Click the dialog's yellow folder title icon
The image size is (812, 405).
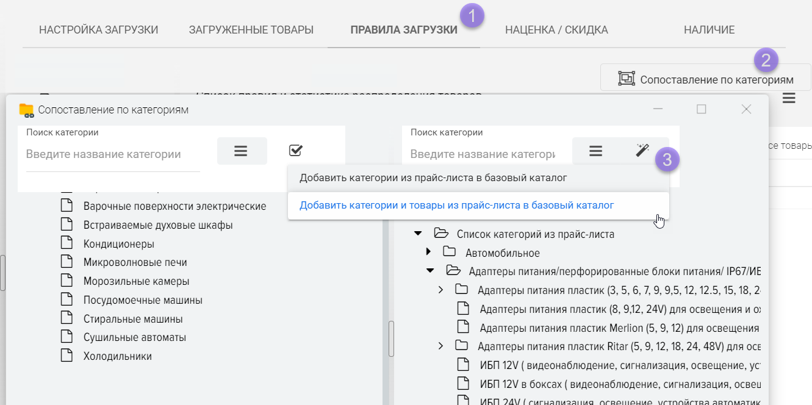tap(26, 110)
